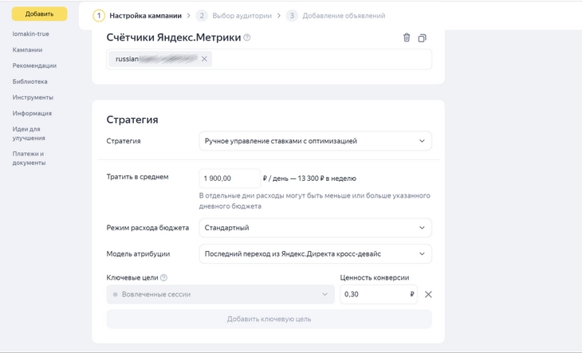Click the copy icon beside the trash
Viewport: 582px width, 353px height.
point(423,37)
